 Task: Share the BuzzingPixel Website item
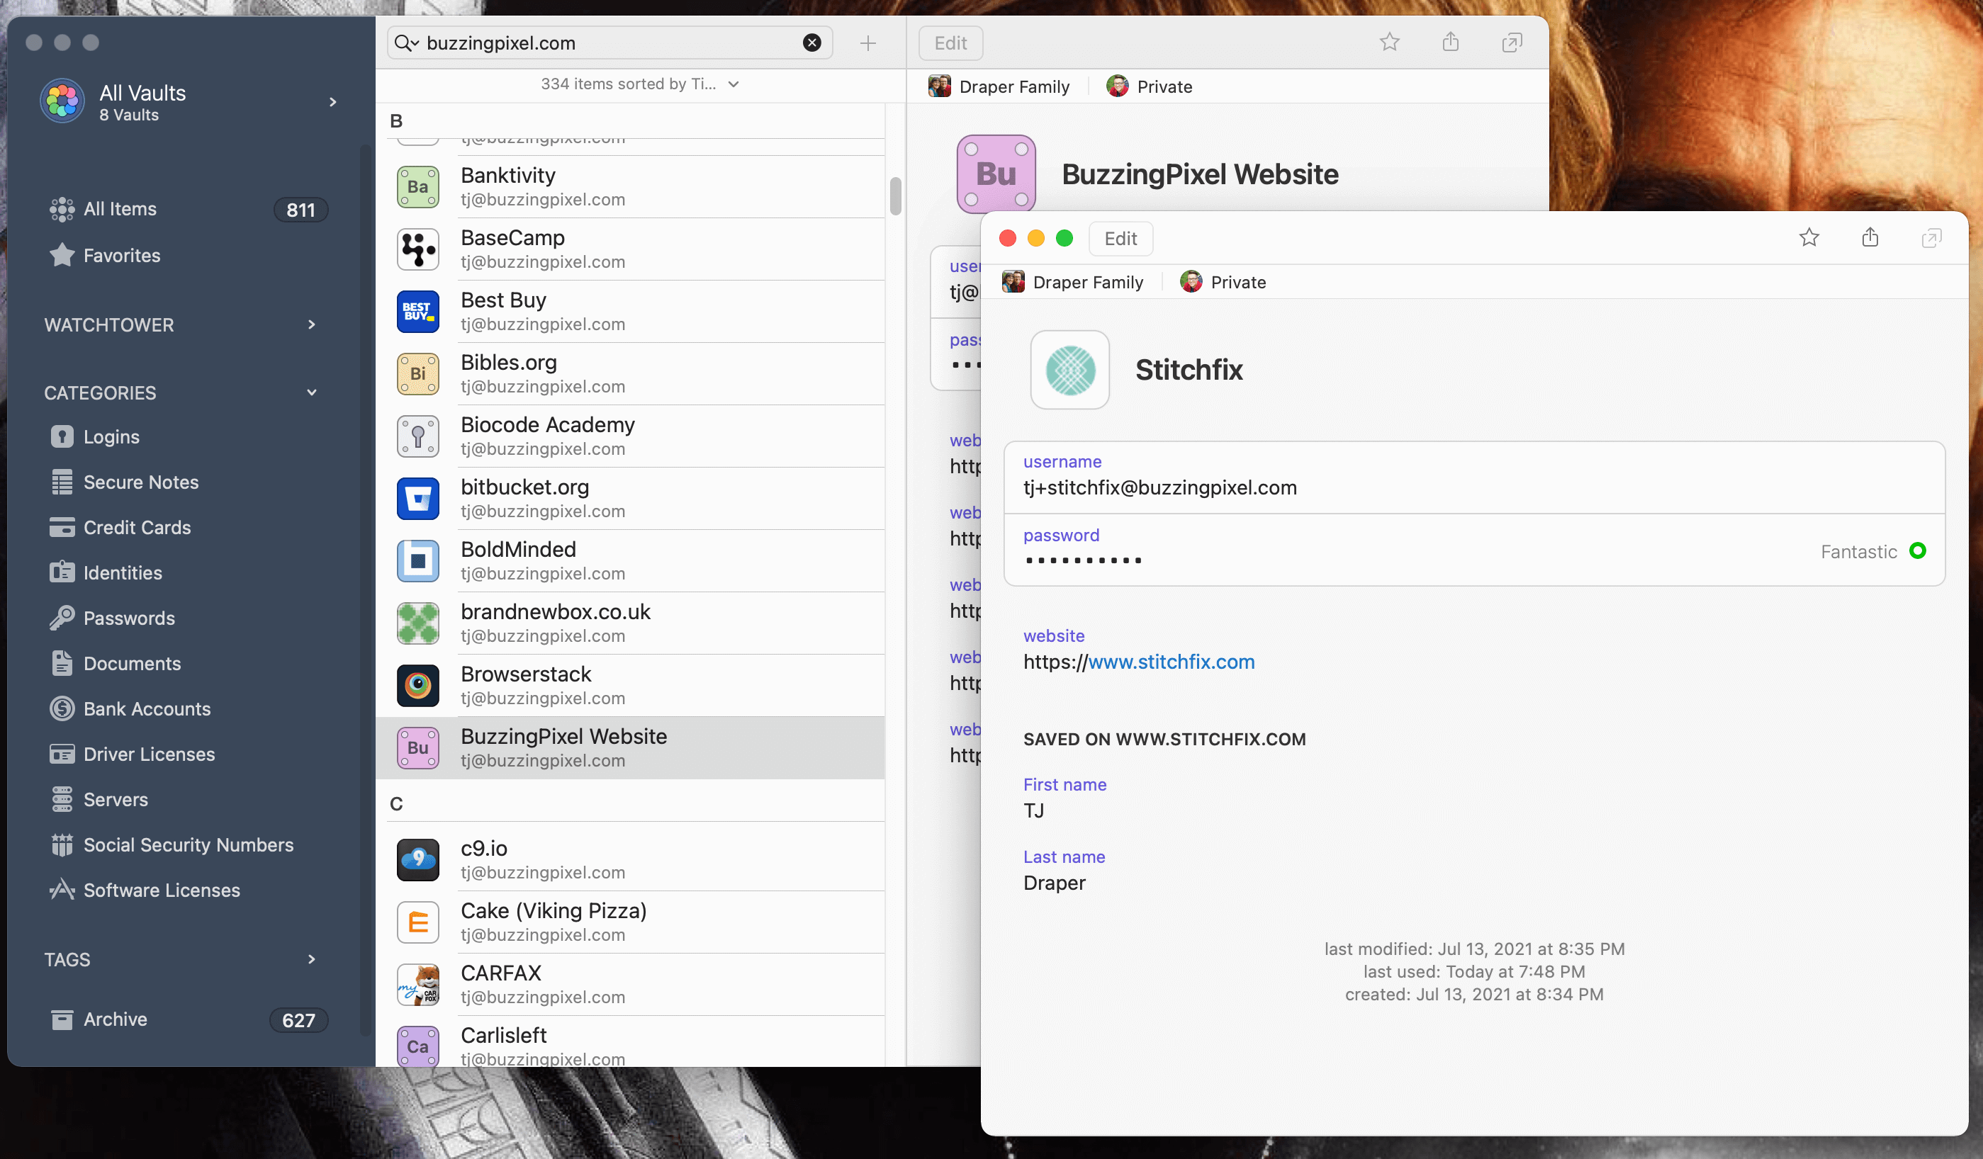point(1450,42)
